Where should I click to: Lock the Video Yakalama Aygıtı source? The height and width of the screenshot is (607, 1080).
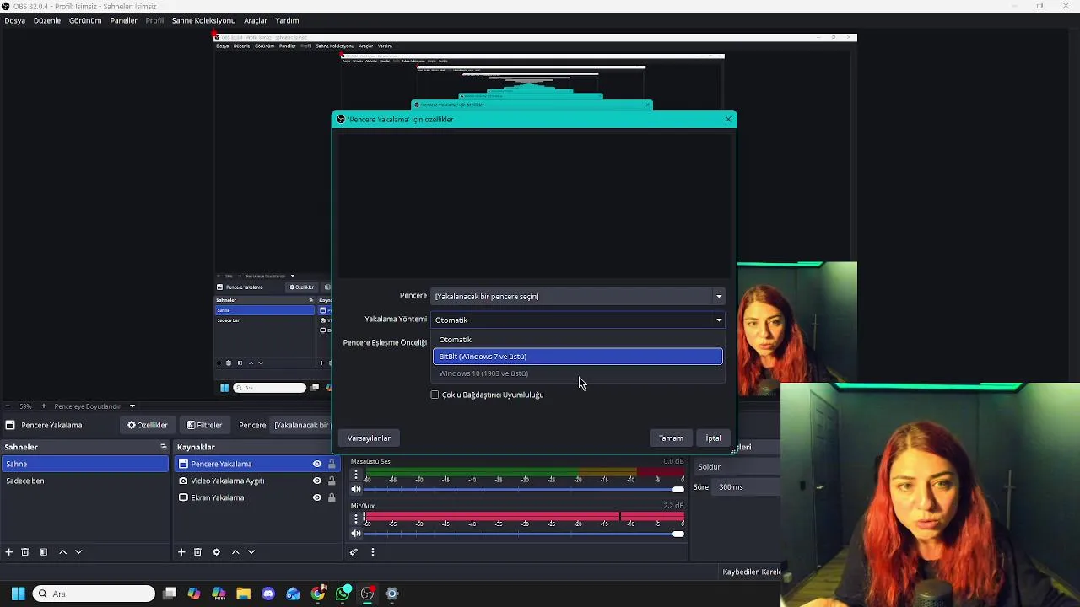pos(332,481)
